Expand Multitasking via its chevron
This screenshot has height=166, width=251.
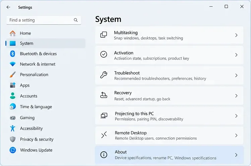pyautogui.click(x=236, y=35)
